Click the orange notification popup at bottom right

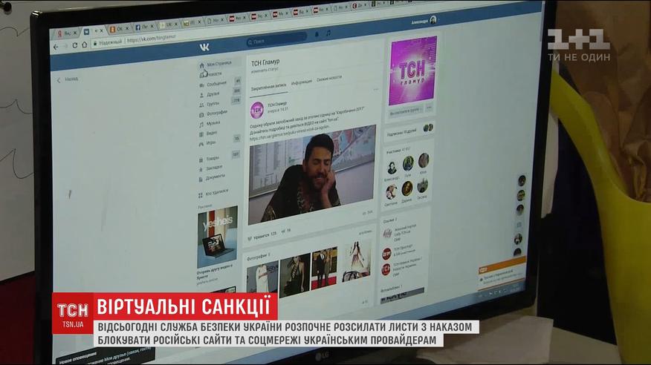pos(502,274)
